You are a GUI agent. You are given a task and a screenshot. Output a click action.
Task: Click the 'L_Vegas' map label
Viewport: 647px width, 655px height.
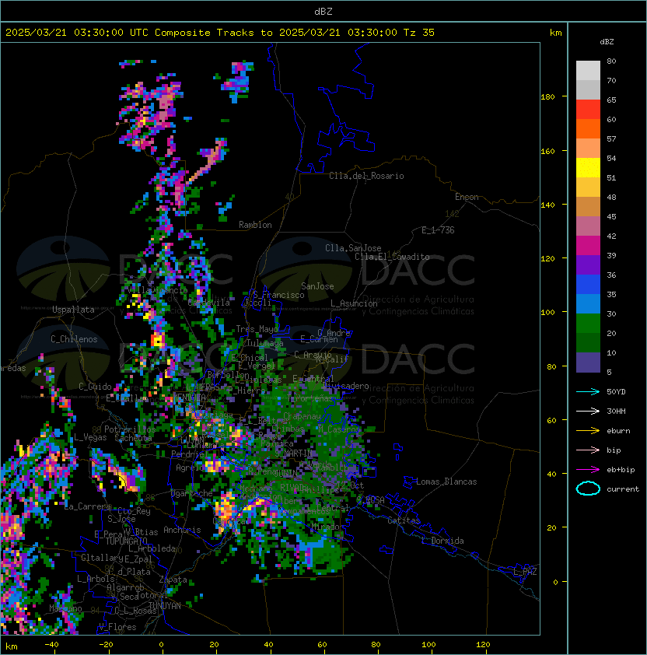(90, 437)
